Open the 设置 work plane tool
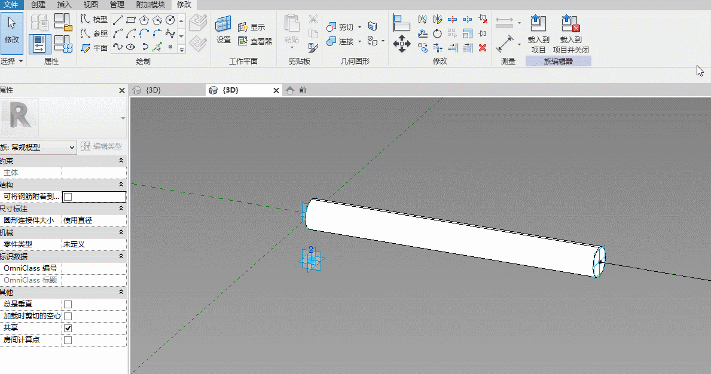 pyautogui.click(x=224, y=30)
